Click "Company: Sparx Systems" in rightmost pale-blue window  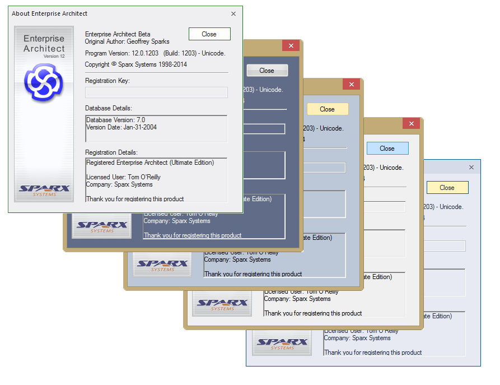[x=357, y=338]
